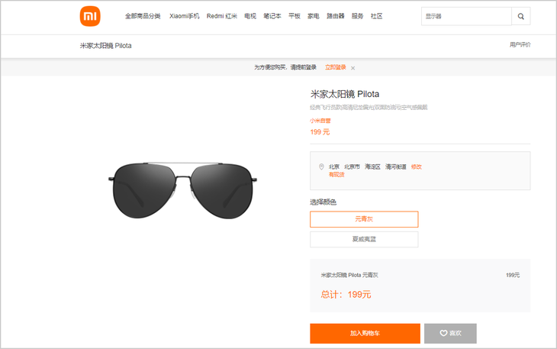The height and width of the screenshot is (349, 557).
Task: Open the 路由器 navigation item
Action: (x=335, y=16)
